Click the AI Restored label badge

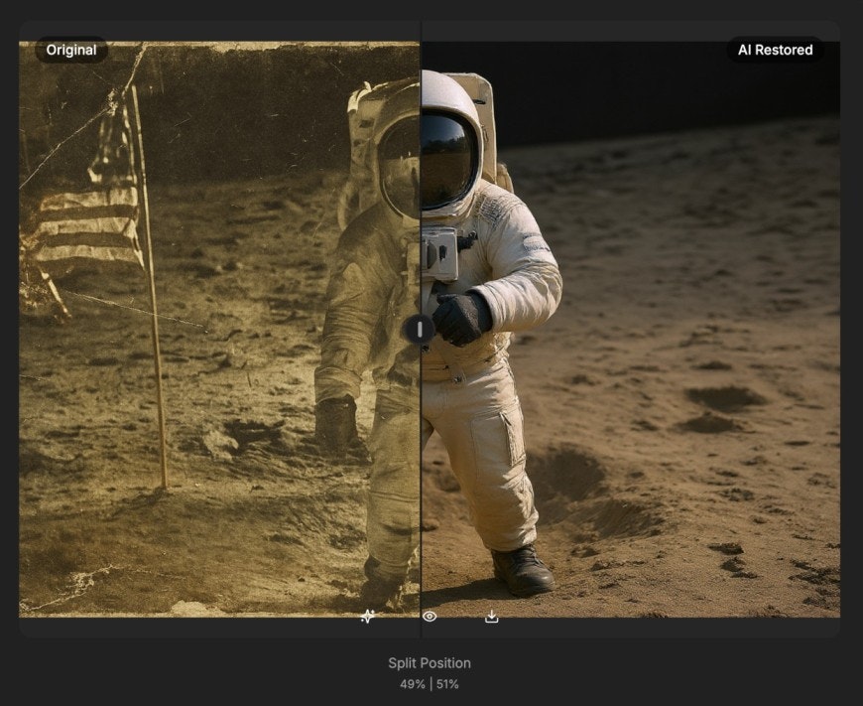coord(775,51)
